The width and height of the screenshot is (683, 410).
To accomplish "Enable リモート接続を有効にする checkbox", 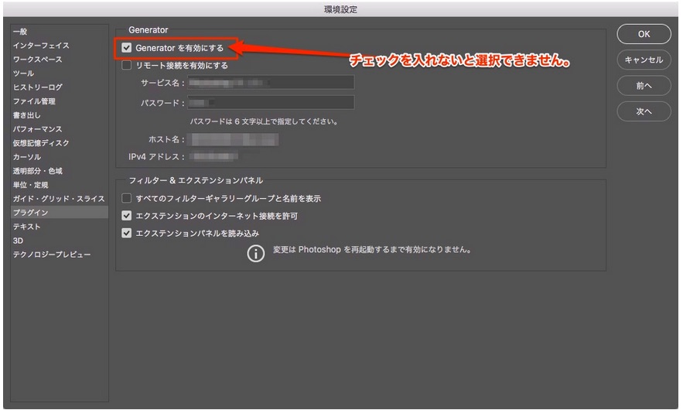I will 127,66.
